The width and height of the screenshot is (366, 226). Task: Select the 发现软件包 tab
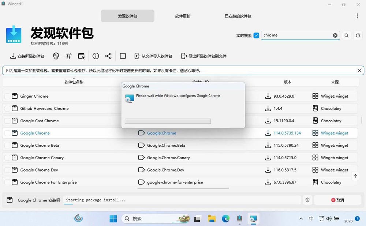coord(127,16)
